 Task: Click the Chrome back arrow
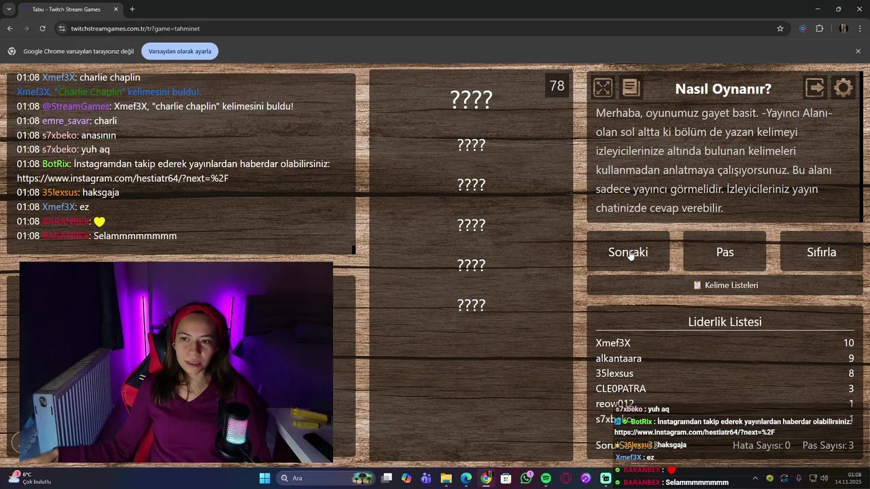(x=10, y=29)
